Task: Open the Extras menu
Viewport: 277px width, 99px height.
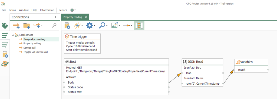Action: pyautogui.click(x=12, y=10)
